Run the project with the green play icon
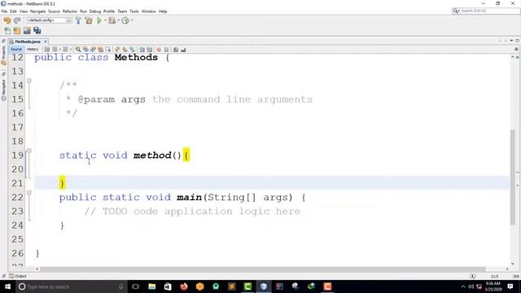The width and height of the screenshot is (521, 293). (99, 20)
